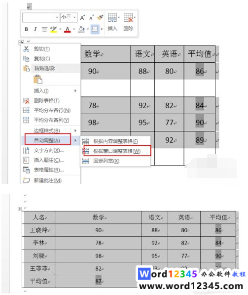This screenshot has width=248, height=295.
Task: Click the insert caption icon
Action: 26,160
